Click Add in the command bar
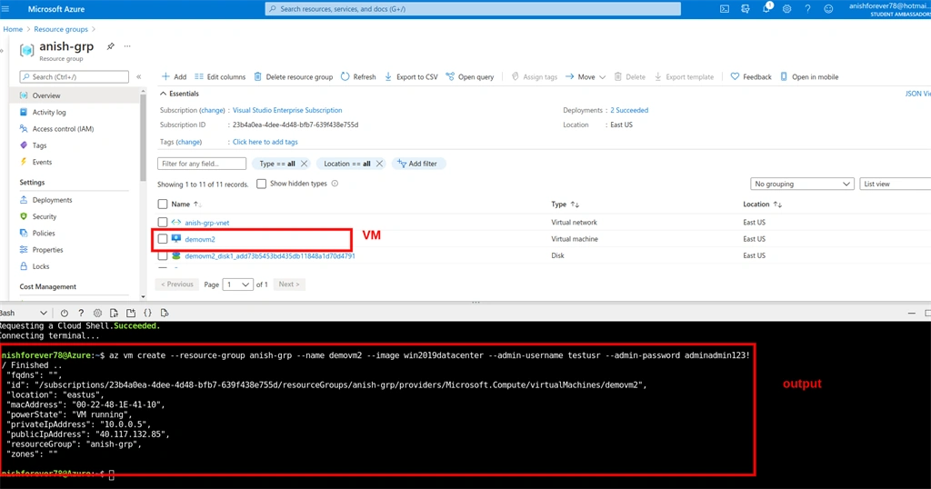This screenshot has width=931, height=489. (x=174, y=76)
